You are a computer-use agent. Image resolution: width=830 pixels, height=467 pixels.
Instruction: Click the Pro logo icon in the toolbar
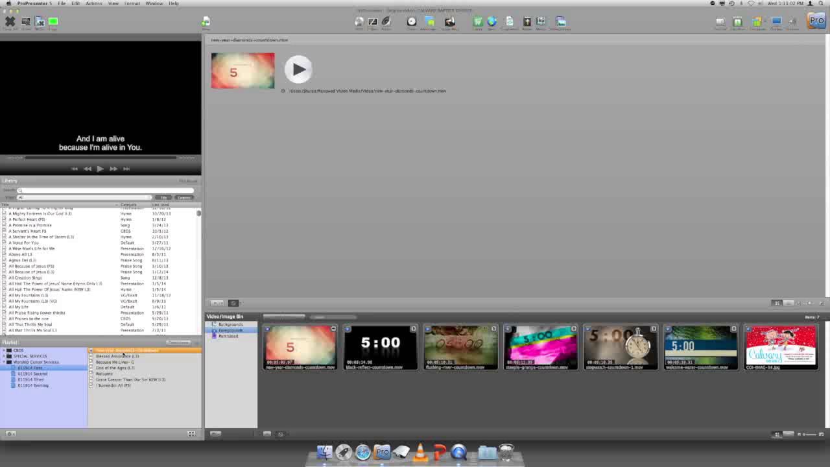[x=816, y=21]
